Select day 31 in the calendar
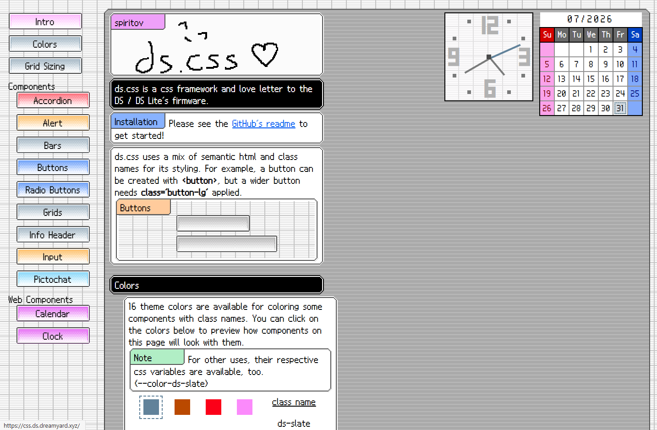Viewport: 657px width, 430px height. click(620, 108)
